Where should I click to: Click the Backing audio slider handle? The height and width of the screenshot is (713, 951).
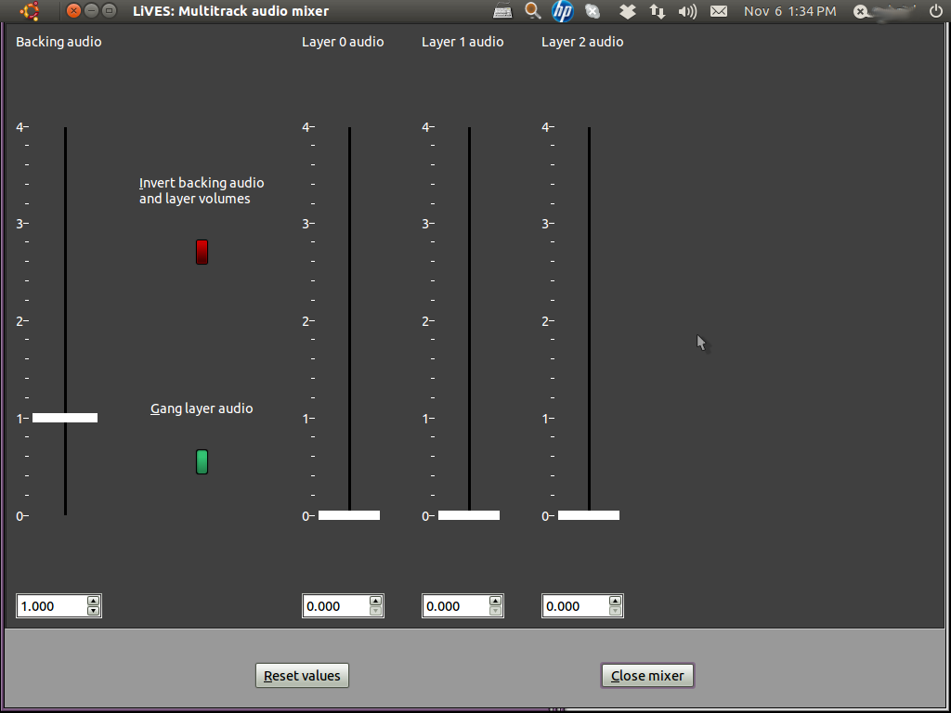click(65, 418)
